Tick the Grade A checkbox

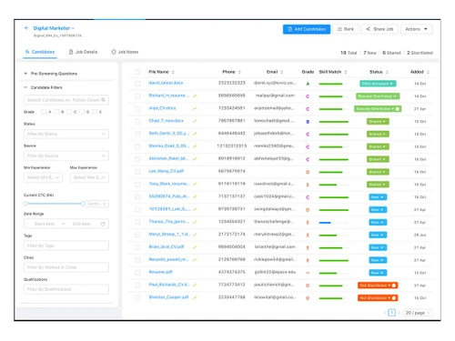tap(44, 112)
